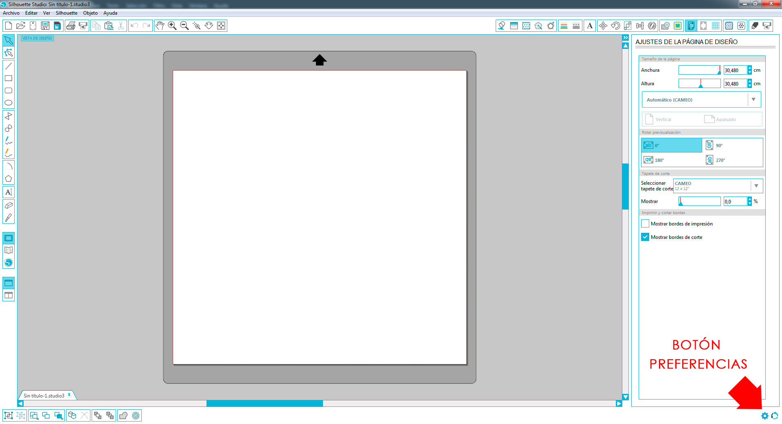
Task: Select the knife tool
Action: pos(9,218)
